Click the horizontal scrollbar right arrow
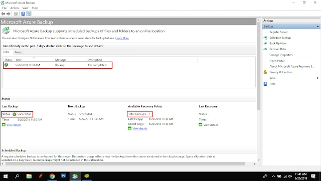The image size is (321, 181). click(x=255, y=164)
